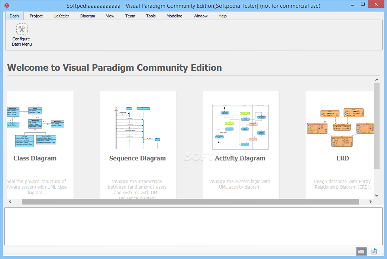Click the Configure Dash Menu icon
Viewport: 387px width, 259px height.
tap(22, 29)
